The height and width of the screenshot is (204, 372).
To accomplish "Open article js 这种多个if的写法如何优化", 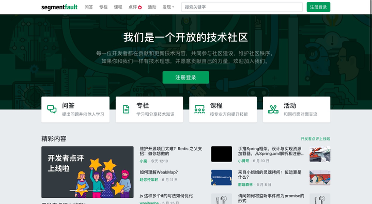I will click(166, 196).
